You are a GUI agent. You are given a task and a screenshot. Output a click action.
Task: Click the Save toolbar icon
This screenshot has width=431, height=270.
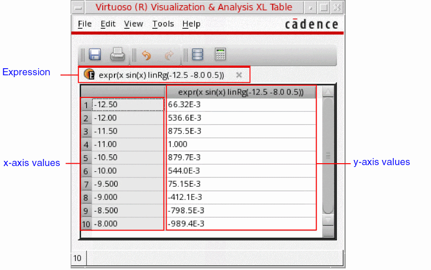[95, 55]
